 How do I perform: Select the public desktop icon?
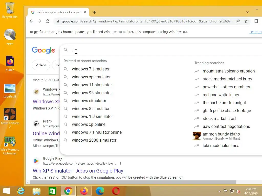point(10,64)
